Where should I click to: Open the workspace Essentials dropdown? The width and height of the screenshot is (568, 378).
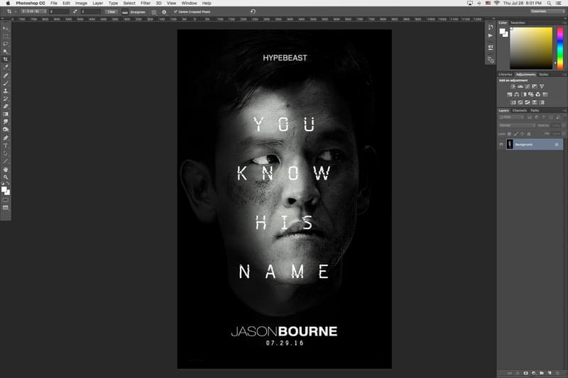coord(547,11)
